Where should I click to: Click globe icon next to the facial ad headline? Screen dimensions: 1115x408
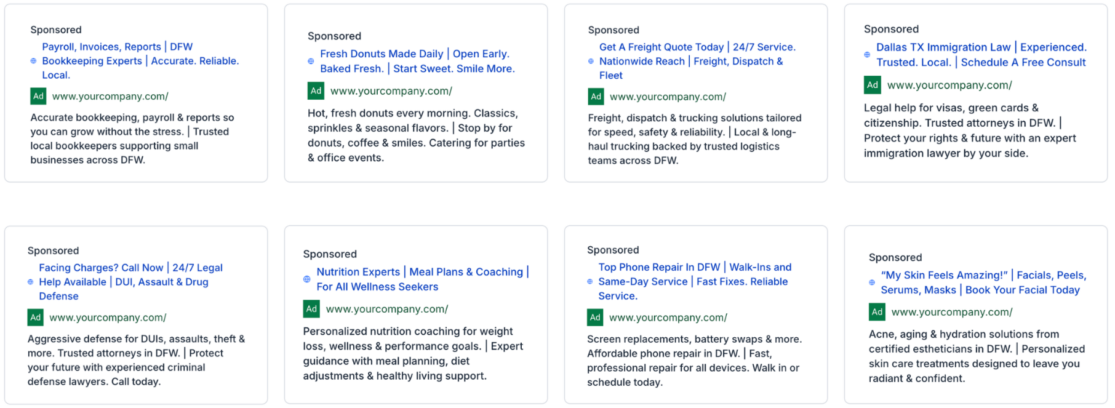tap(871, 282)
